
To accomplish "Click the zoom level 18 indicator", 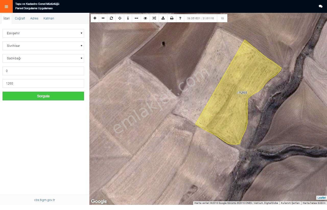I will [x=222, y=18].
